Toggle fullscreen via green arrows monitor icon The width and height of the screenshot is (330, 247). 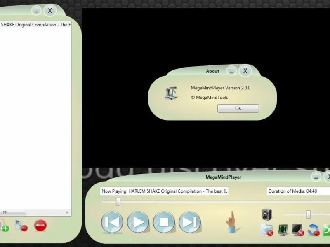[283, 230]
